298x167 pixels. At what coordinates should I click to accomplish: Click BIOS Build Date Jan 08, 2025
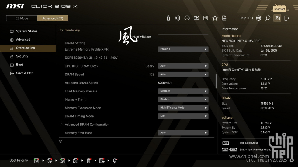[x=269, y=51]
